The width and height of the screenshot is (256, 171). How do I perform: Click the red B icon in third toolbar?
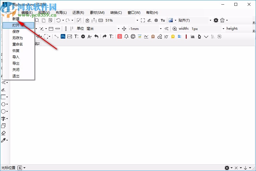tap(120, 37)
